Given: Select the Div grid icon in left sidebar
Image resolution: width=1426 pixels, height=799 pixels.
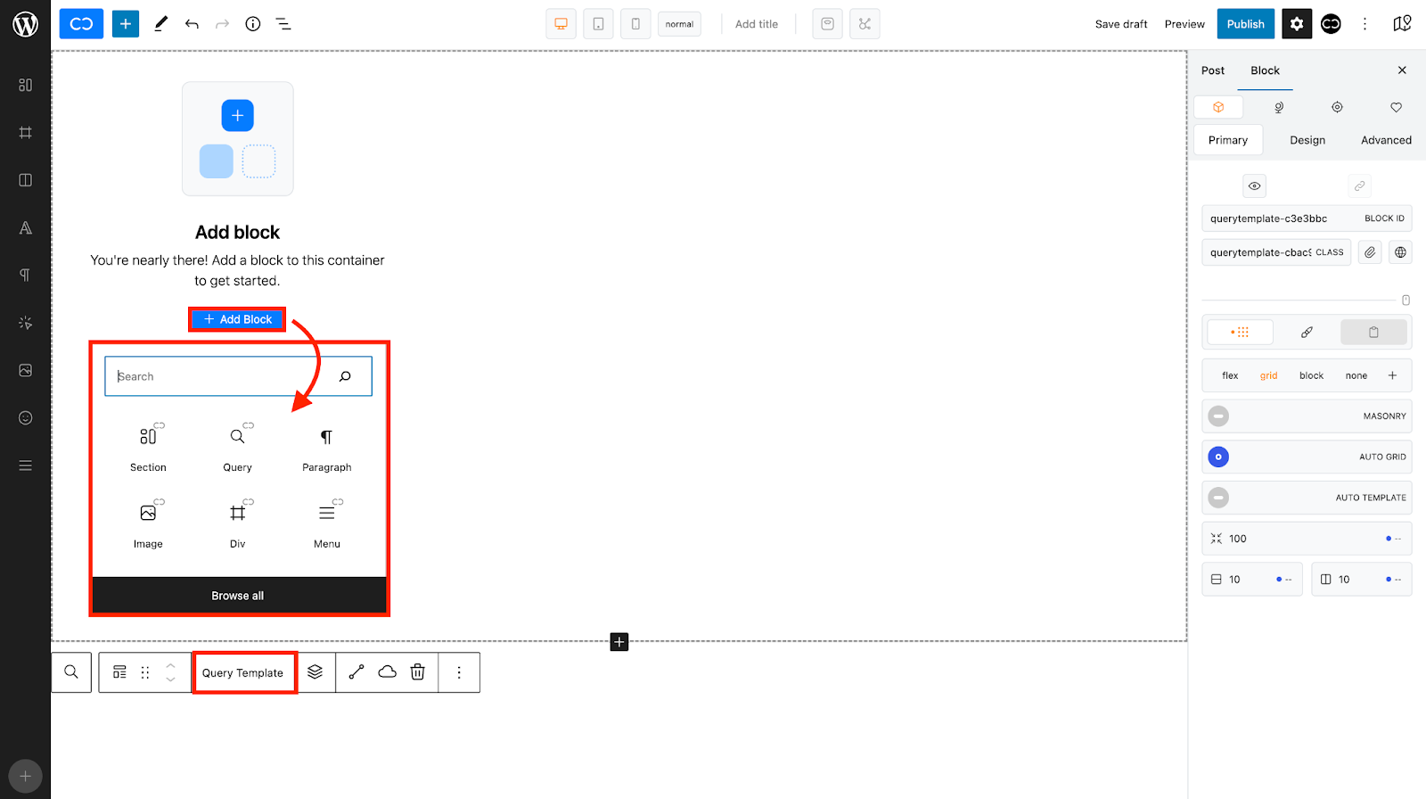Looking at the screenshot, I should [25, 132].
